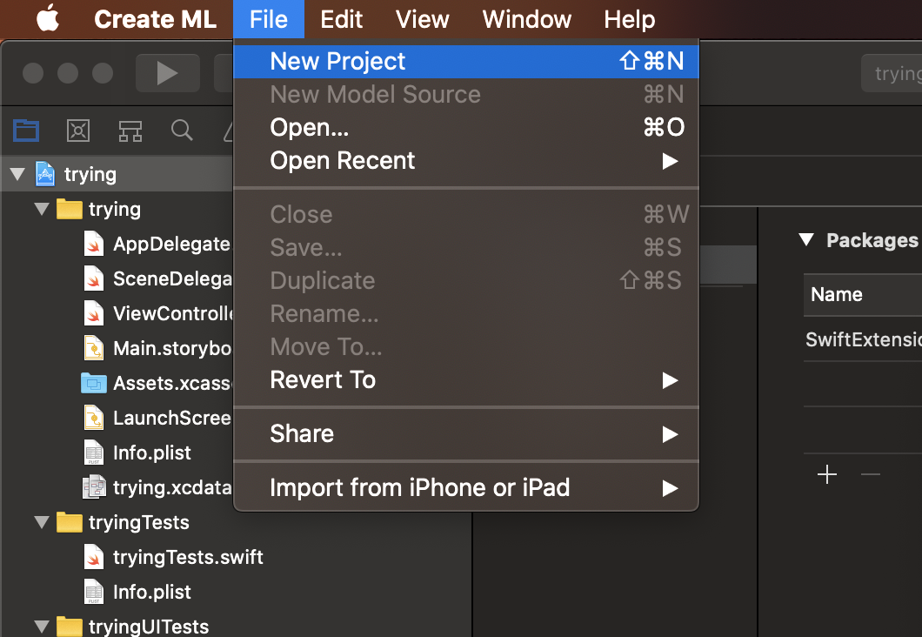
Task: Show the Source Control navigator
Action: click(78, 130)
